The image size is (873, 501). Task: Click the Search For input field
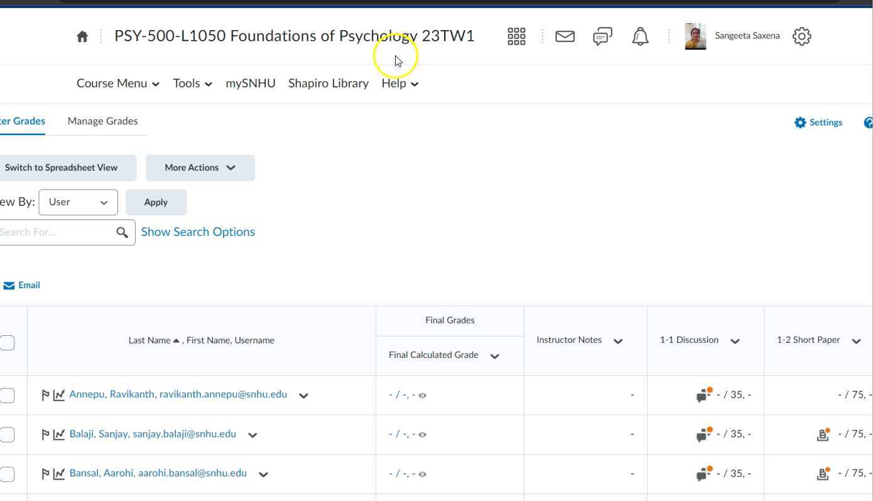click(x=53, y=232)
